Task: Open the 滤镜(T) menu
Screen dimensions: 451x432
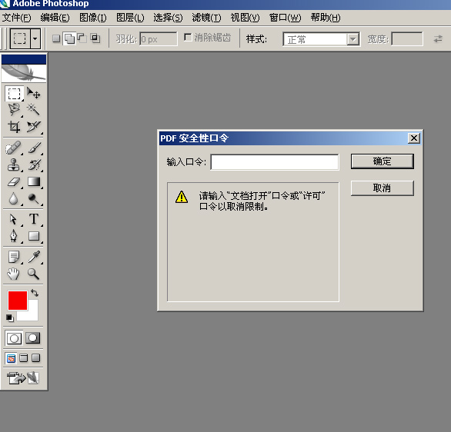Action: pos(206,18)
